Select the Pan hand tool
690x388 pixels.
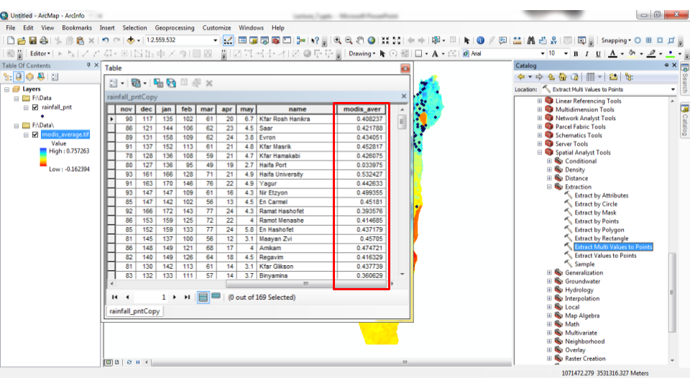tap(360, 40)
